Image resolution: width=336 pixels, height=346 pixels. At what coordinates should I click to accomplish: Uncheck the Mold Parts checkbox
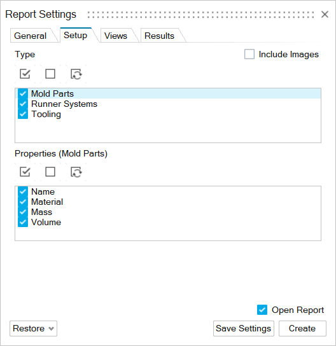(23, 93)
